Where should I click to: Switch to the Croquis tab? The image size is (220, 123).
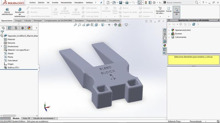(18, 21)
